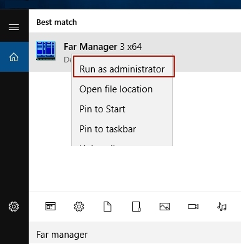
Task: Filter search results by Music icon
Action: click(x=222, y=207)
